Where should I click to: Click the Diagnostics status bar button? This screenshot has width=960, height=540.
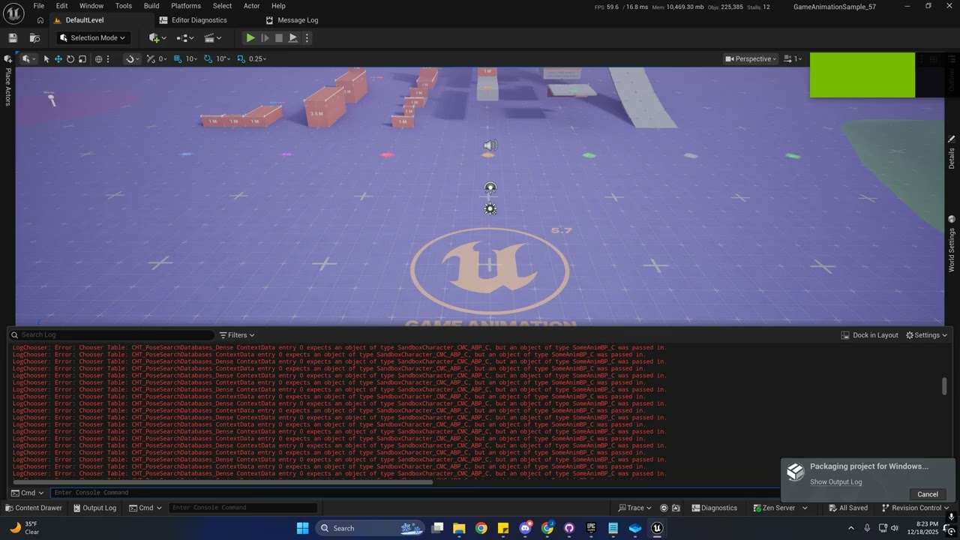point(714,508)
